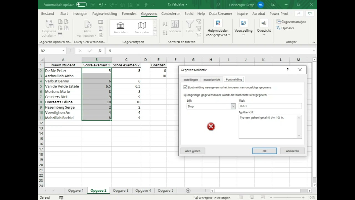Click the ribbon share icon

[299, 14]
